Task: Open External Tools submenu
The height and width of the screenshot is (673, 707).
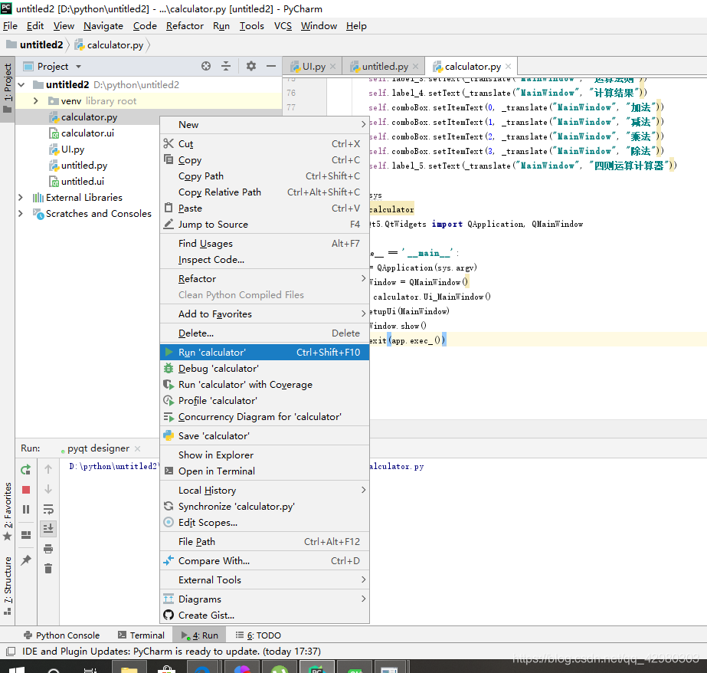Action: coord(265,579)
